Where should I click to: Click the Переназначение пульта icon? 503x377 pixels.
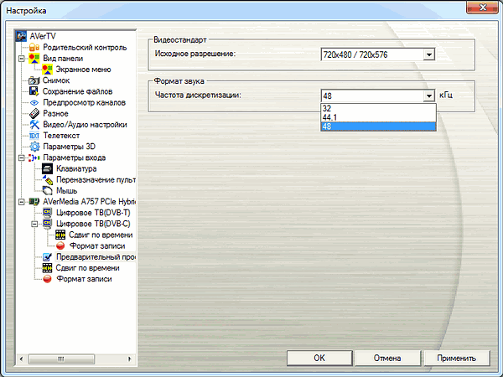point(47,180)
